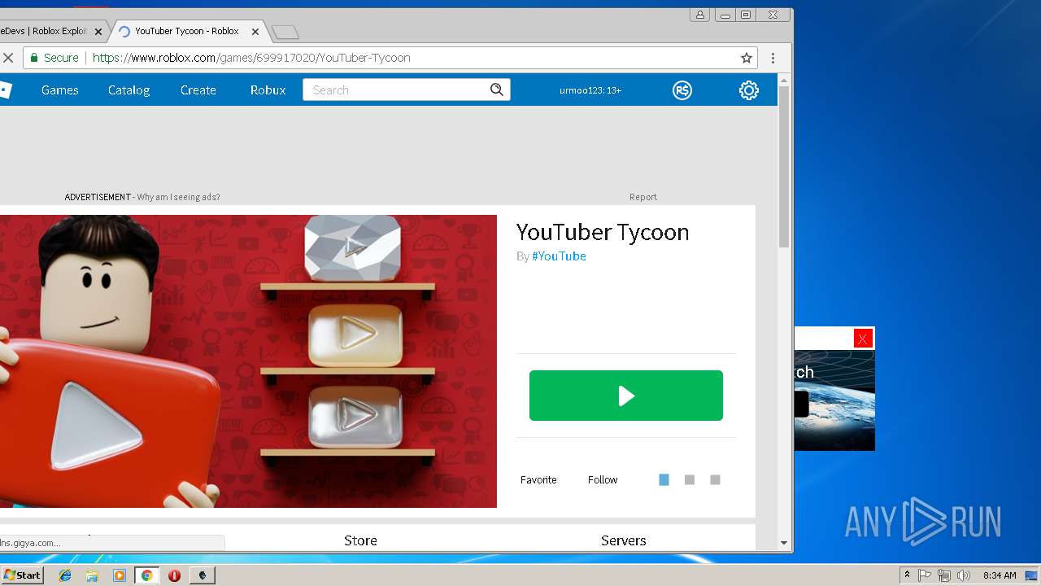The height and width of the screenshot is (586, 1041).
Task: Click the YouTuber Tycoon title text
Action: click(x=603, y=232)
